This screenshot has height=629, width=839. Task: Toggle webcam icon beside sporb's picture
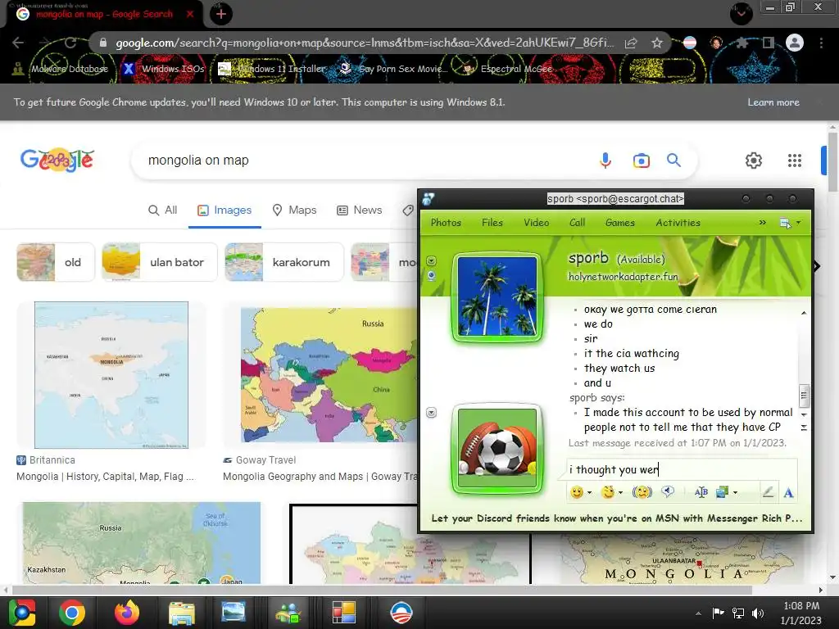tap(431, 276)
